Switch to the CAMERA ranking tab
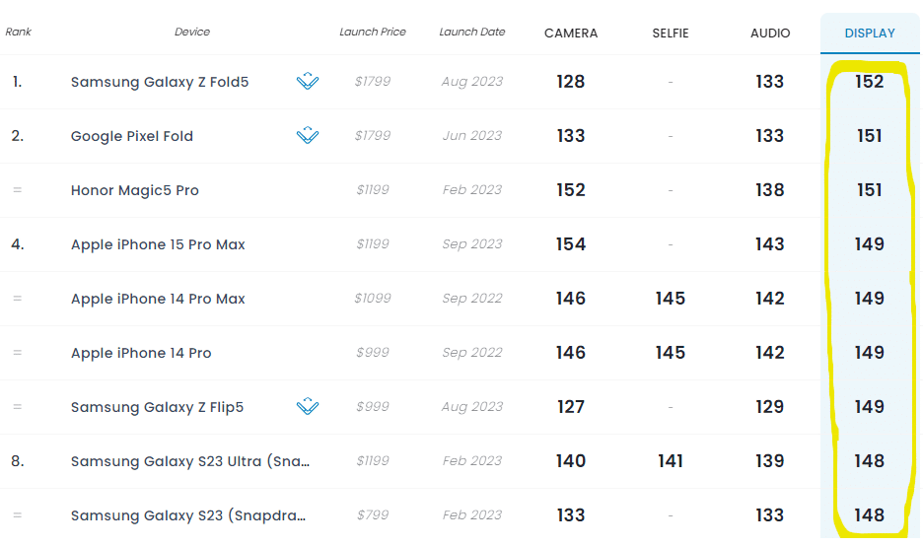Screen dimensions: 923x546 [x=570, y=34]
